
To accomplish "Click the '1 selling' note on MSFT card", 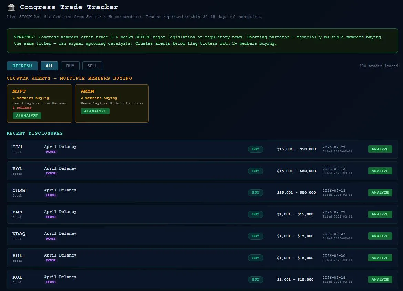I will click(x=22, y=108).
